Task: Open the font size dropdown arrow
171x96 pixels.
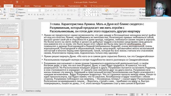Action: click(46, 10)
